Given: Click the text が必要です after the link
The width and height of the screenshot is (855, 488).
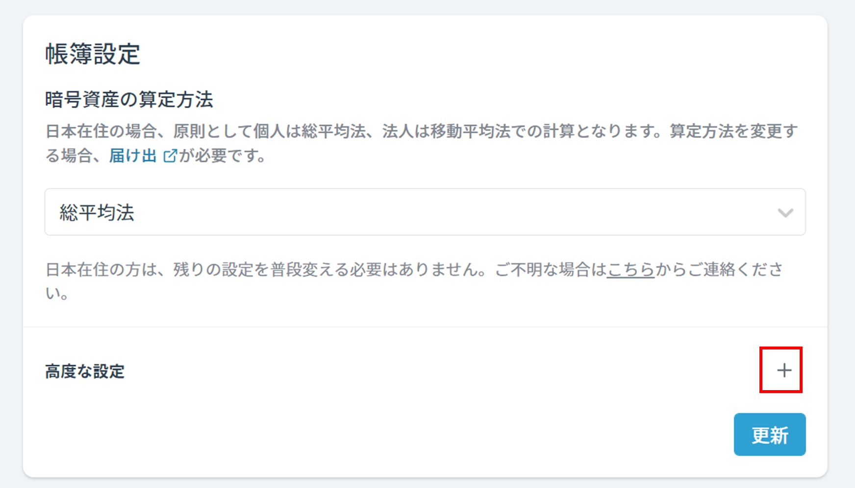Looking at the screenshot, I should point(222,156).
